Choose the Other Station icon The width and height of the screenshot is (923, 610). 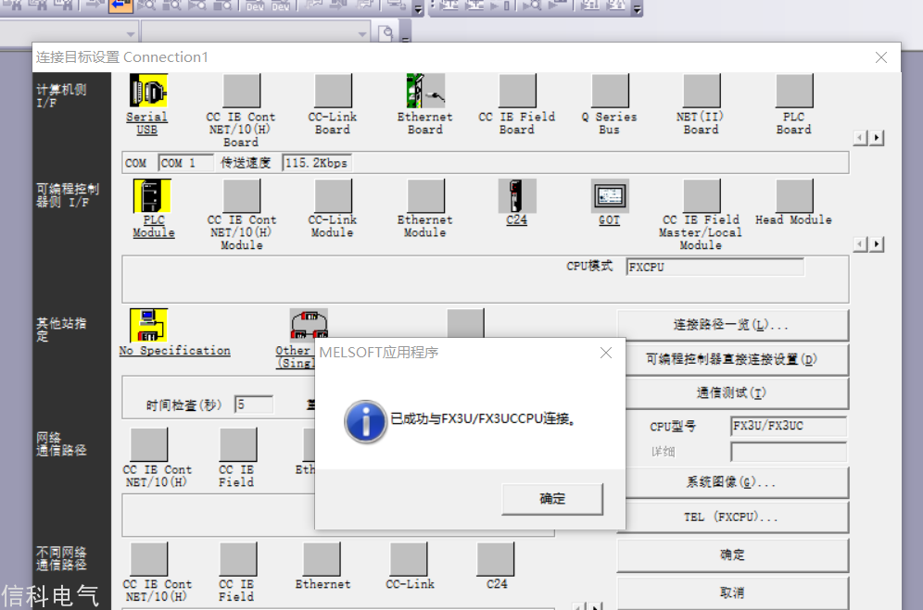309,323
